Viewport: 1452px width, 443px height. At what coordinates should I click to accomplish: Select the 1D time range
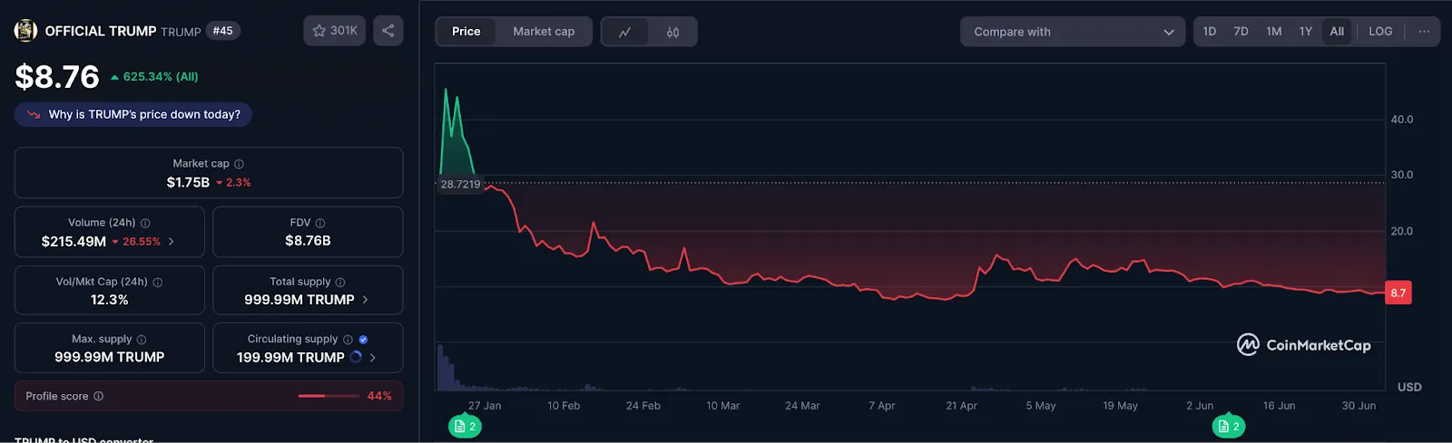tap(1210, 32)
